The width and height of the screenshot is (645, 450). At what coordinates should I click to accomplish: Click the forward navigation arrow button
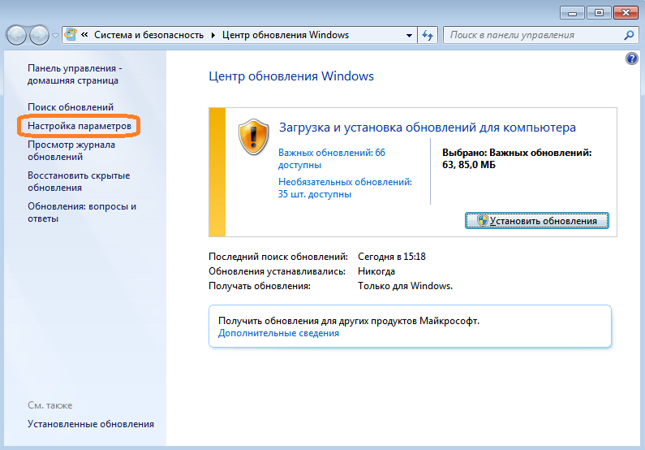point(38,35)
